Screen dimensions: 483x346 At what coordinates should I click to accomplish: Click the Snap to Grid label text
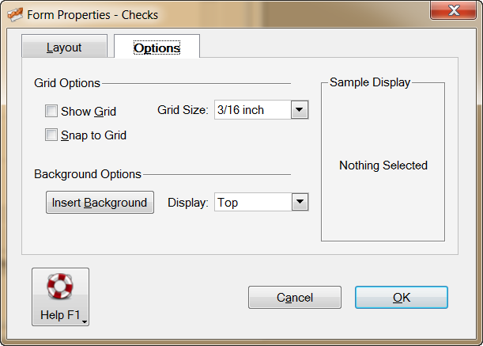(x=93, y=135)
